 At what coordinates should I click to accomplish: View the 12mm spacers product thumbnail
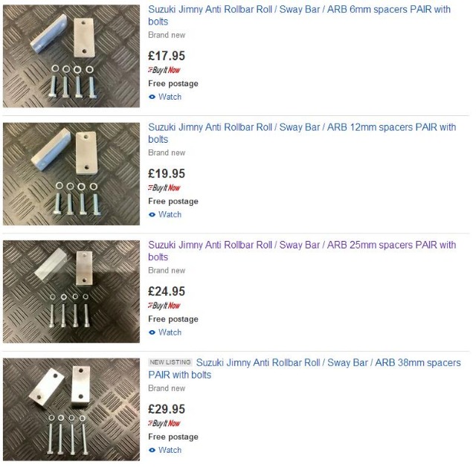pos(71,174)
